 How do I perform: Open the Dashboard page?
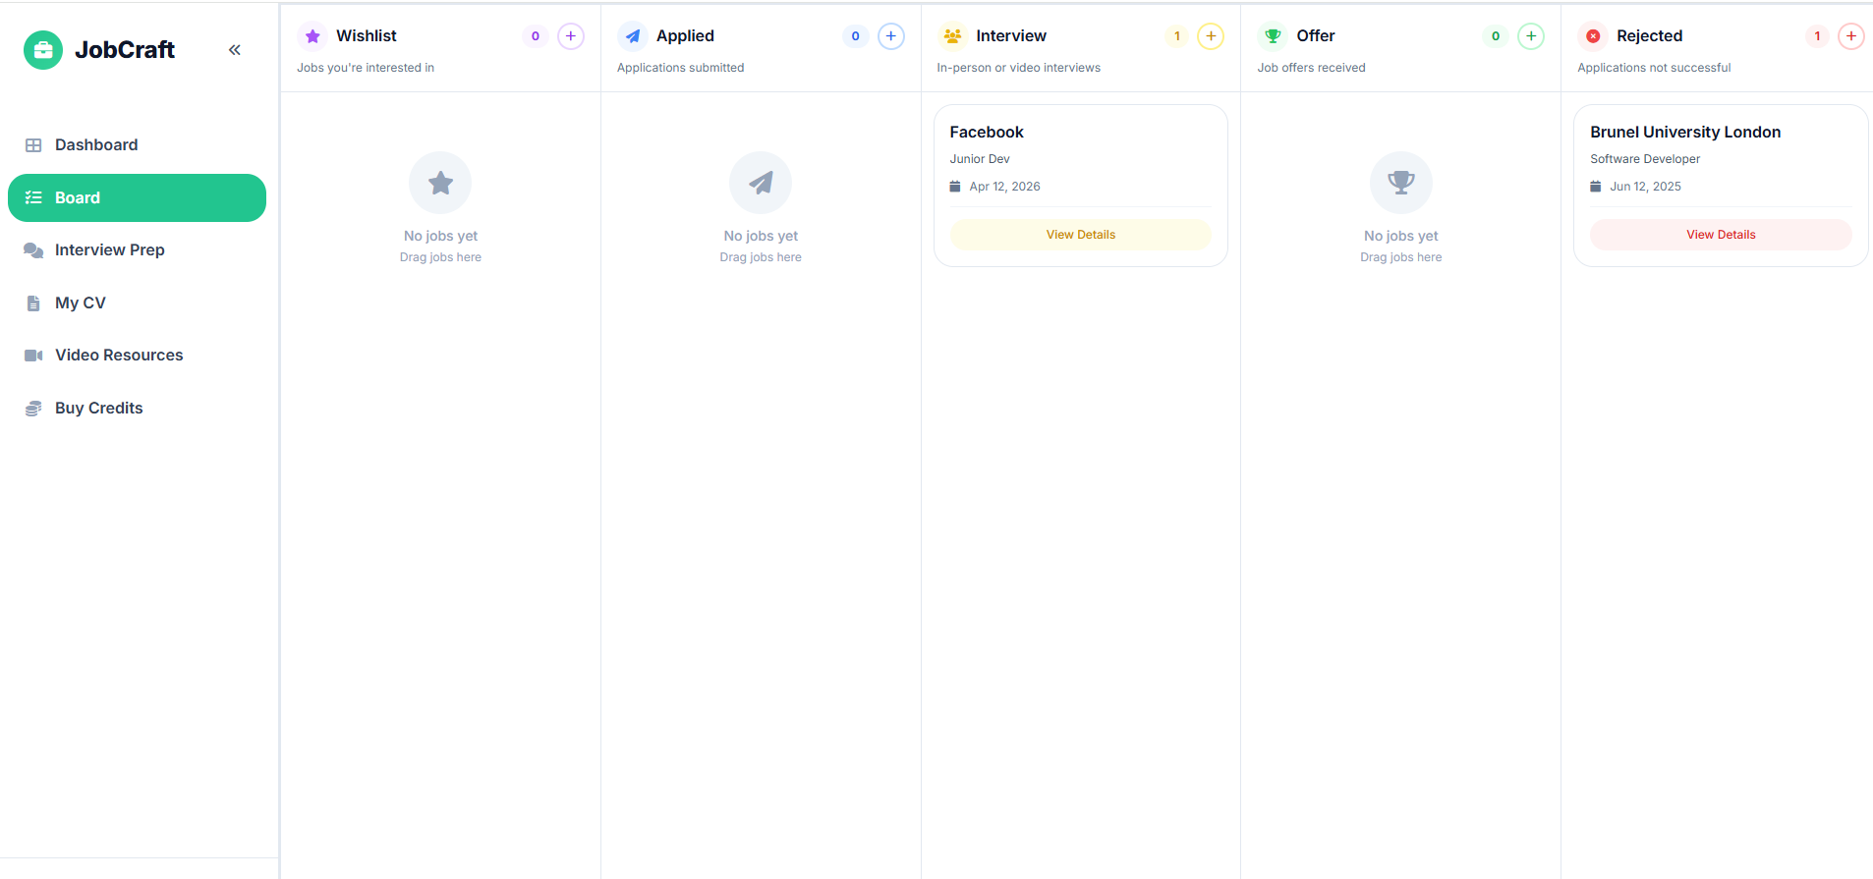point(137,145)
